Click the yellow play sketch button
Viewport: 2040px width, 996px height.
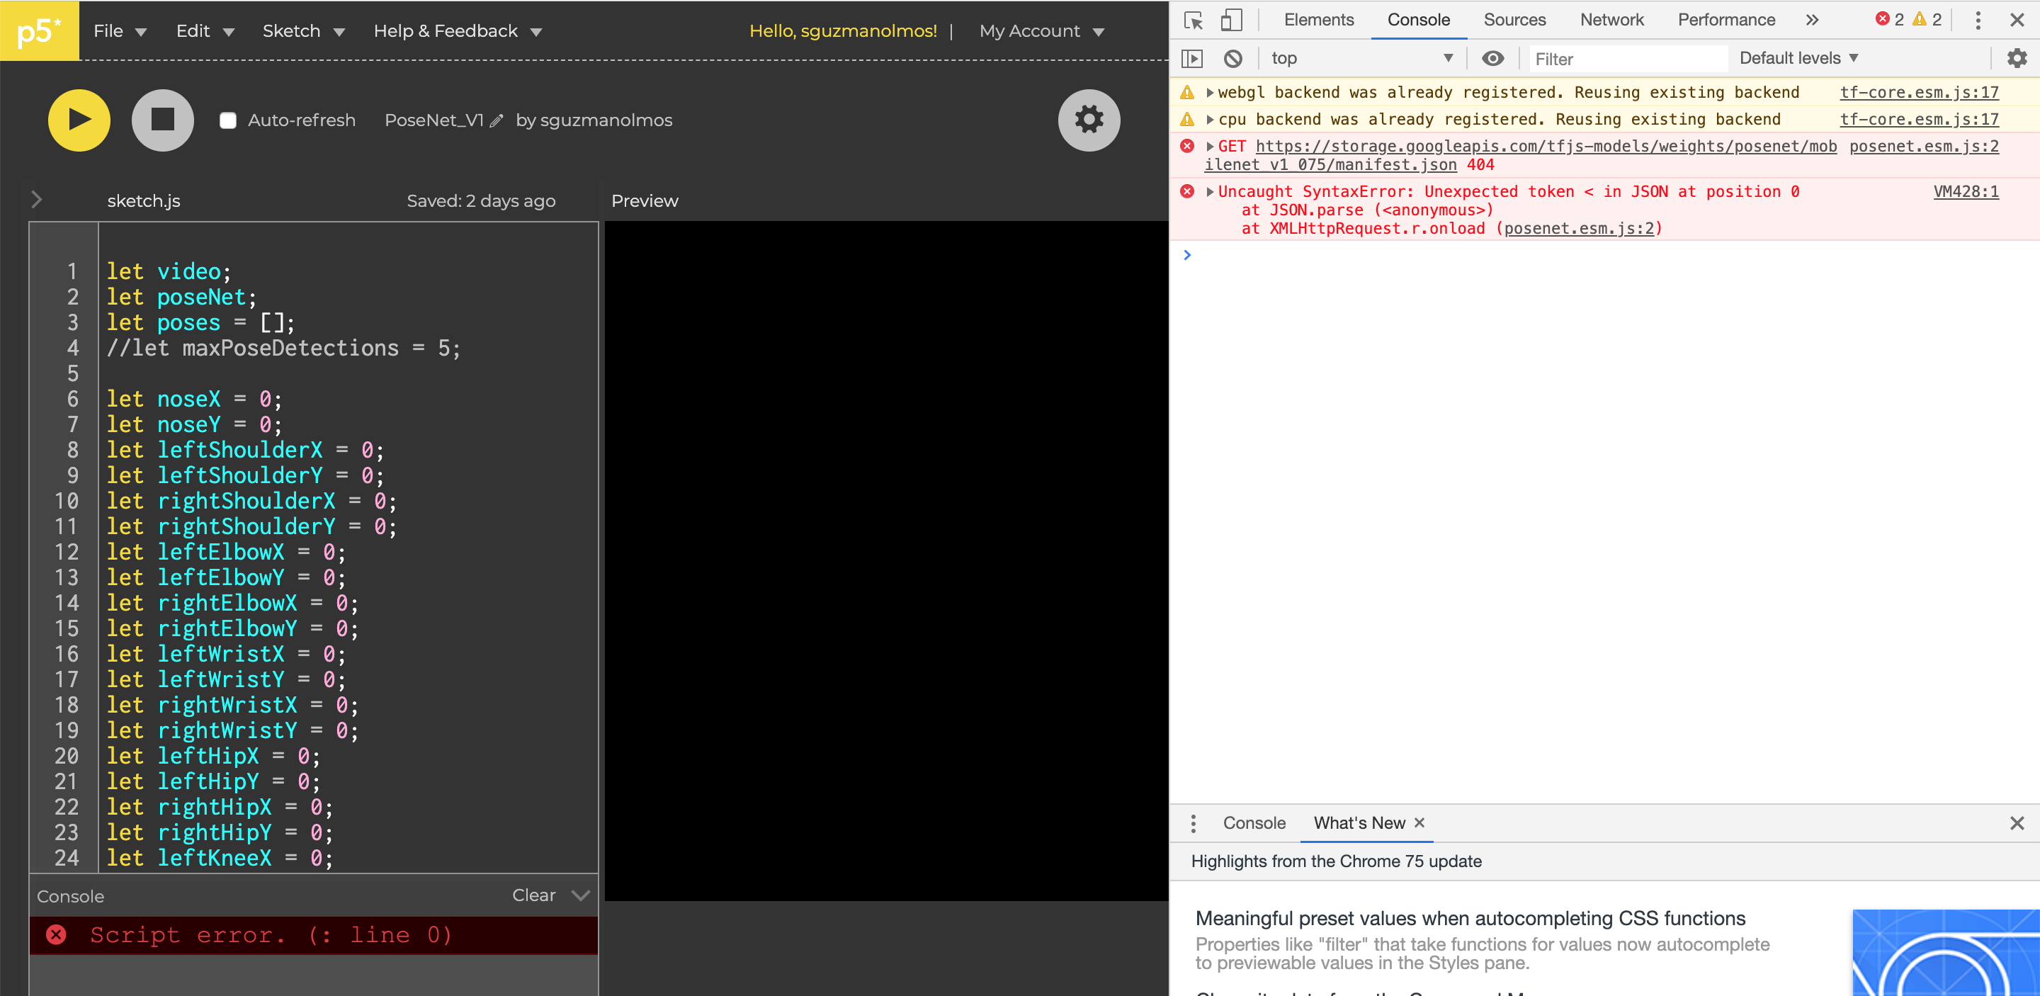tap(79, 120)
